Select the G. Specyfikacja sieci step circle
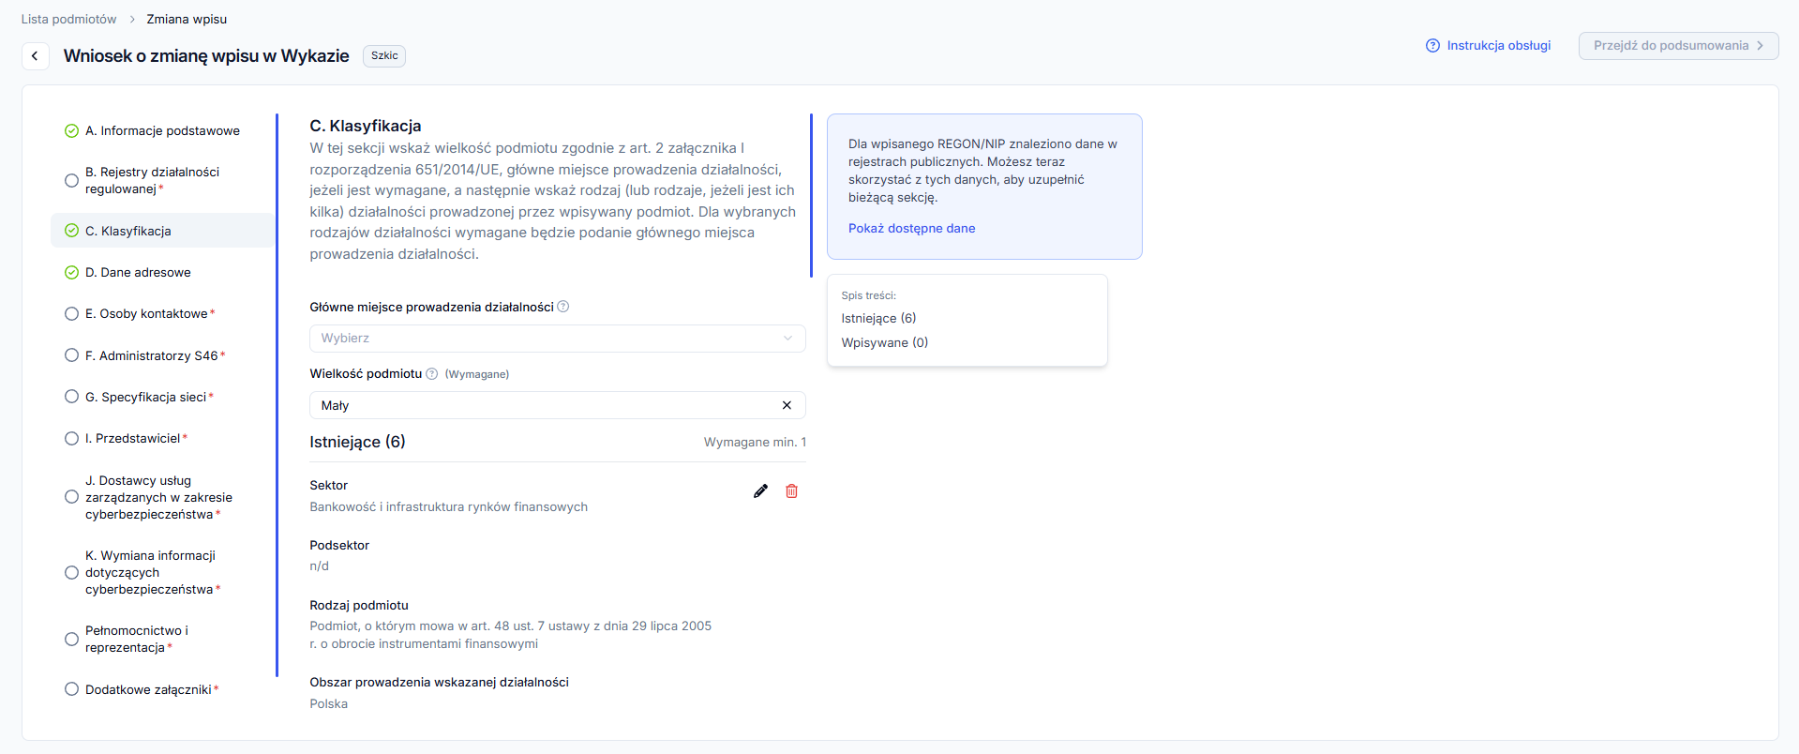The height and width of the screenshot is (754, 1799). click(x=71, y=397)
